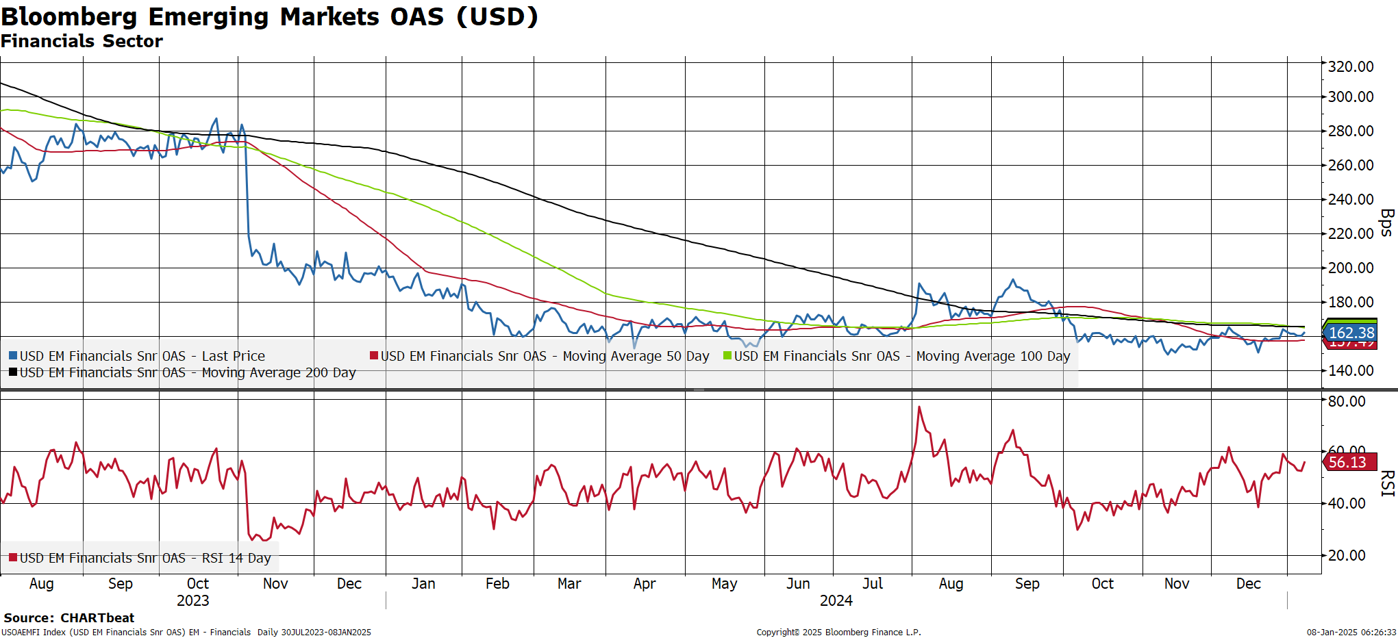Click the 'Feb' month label on the time axis
This screenshot has width=1398, height=638.
coord(497,583)
